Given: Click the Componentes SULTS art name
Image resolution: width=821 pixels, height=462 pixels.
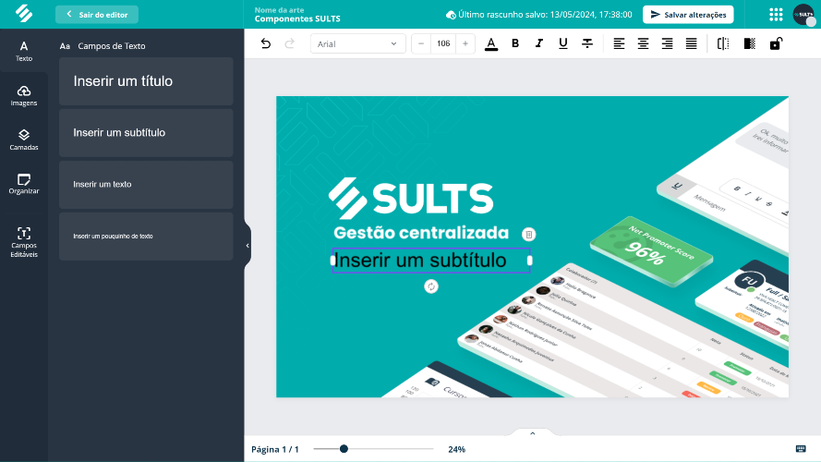Looking at the screenshot, I should [x=297, y=18].
